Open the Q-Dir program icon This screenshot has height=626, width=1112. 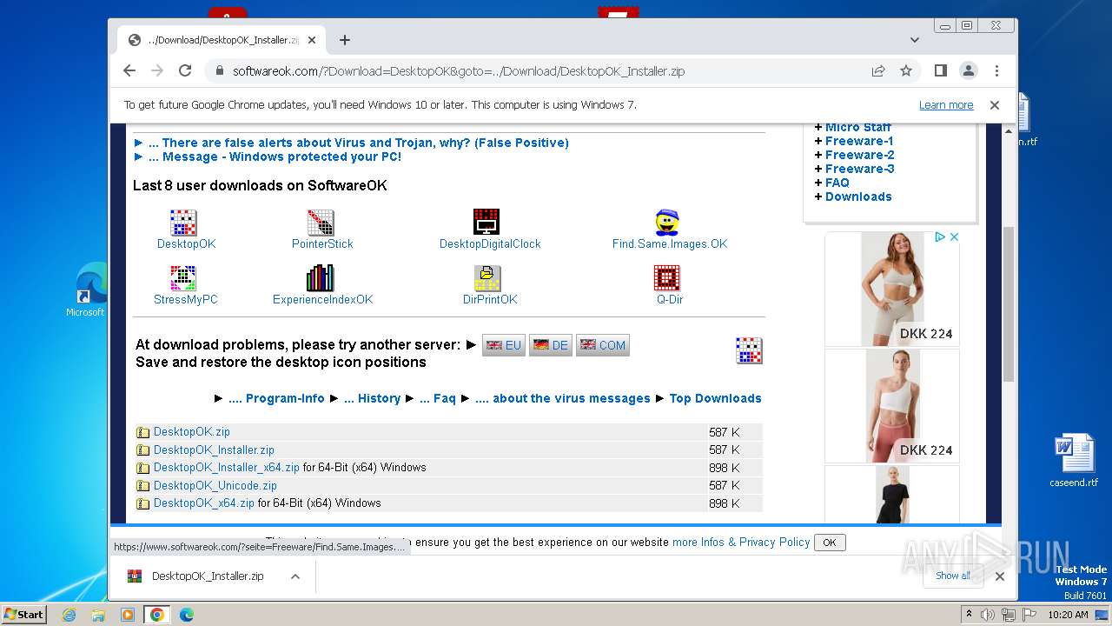667,278
